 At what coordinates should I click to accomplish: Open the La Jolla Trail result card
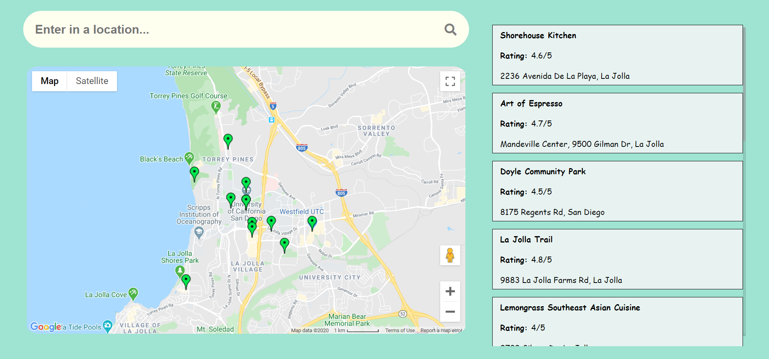click(617, 259)
